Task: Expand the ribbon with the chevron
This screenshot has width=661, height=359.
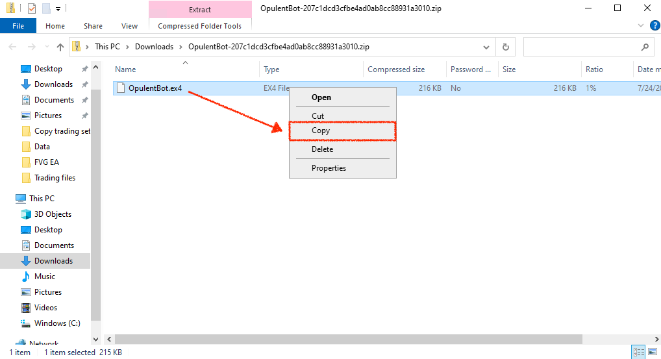Action: [636, 26]
